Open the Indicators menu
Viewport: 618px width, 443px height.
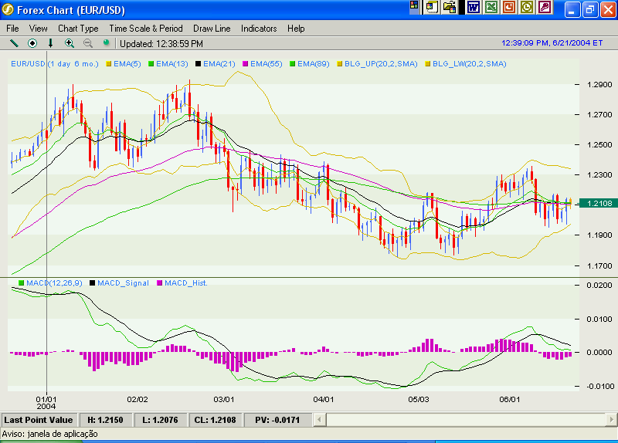point(258,29)
